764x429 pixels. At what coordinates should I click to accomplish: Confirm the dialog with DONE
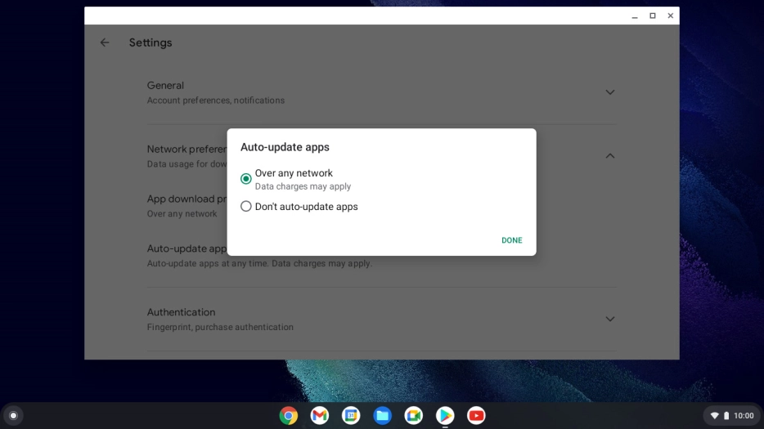511,240
